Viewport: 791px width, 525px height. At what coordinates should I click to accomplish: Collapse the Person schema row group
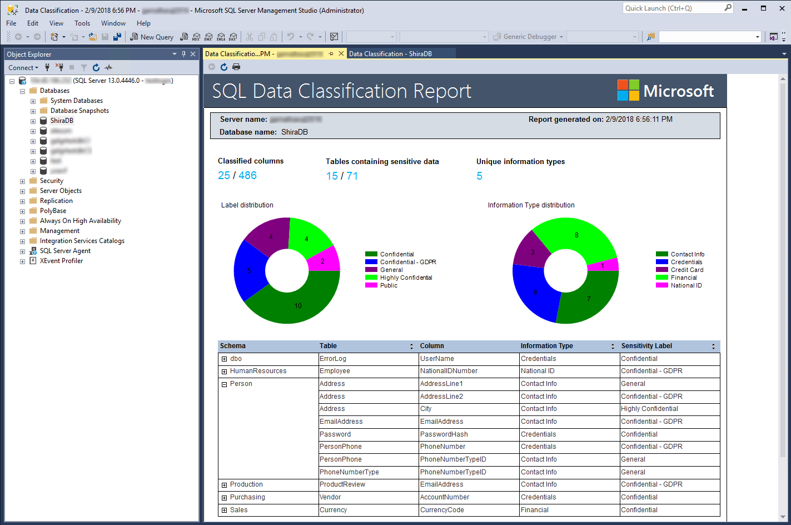point(224,384)
